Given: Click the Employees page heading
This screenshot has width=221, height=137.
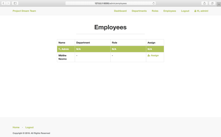Looking at the screenshot, I should click(110, 27).
